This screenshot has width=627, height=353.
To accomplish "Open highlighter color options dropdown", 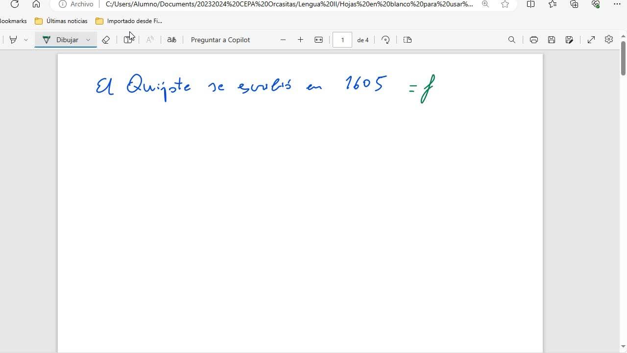I will pyautogui.click(x=26, y=40).
